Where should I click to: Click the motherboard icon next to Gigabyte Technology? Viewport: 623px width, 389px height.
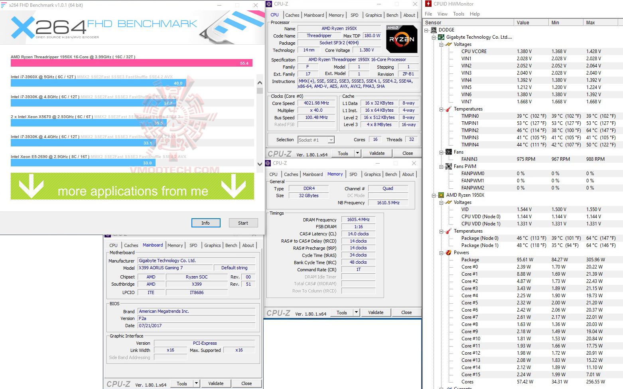click(x=441, y=37)
